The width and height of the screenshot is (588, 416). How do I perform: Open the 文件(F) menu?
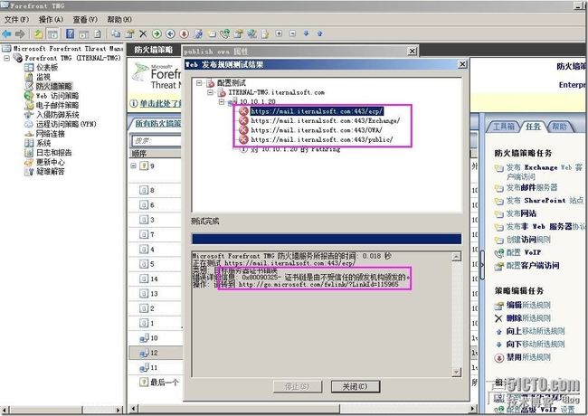click(x=16, y=20)
